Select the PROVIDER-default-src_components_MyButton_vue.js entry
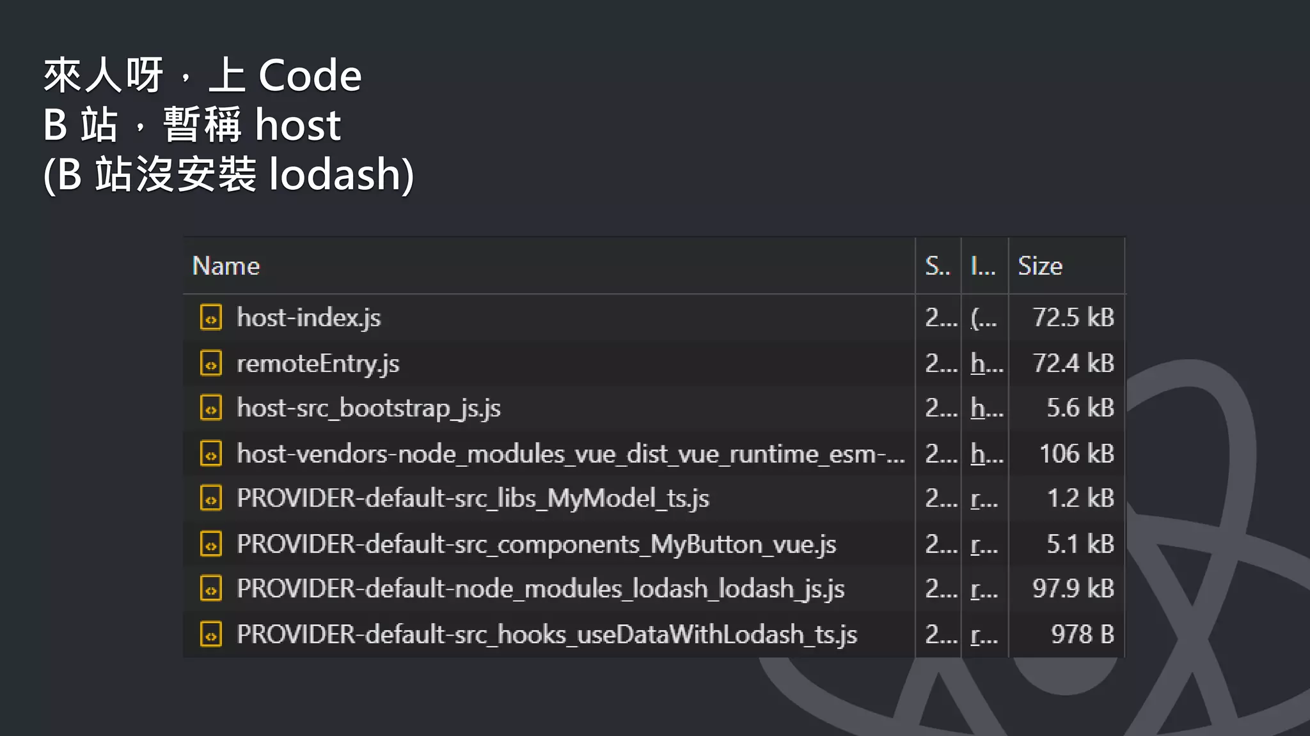 [x=536, y=544]
